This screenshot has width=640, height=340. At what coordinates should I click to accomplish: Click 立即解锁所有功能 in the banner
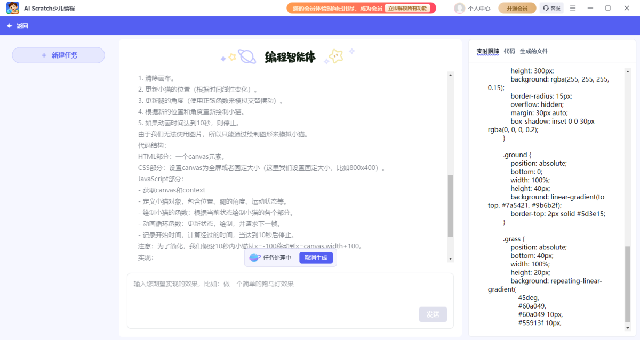point(407,8)
